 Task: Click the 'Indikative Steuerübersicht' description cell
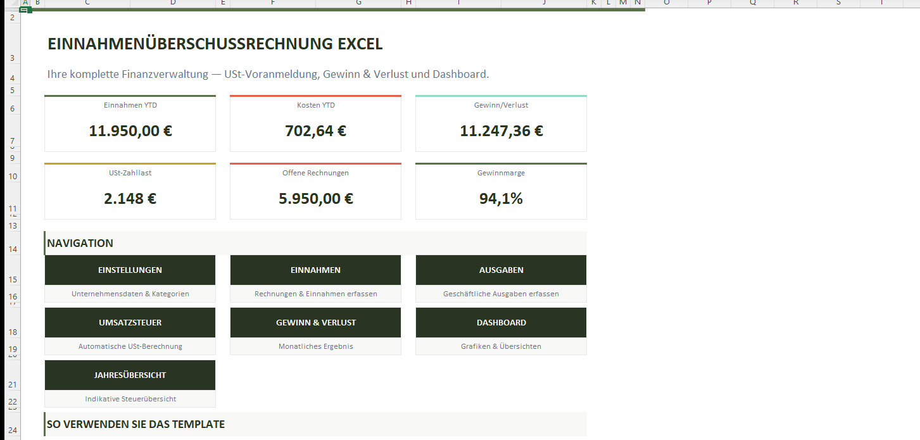130,399
